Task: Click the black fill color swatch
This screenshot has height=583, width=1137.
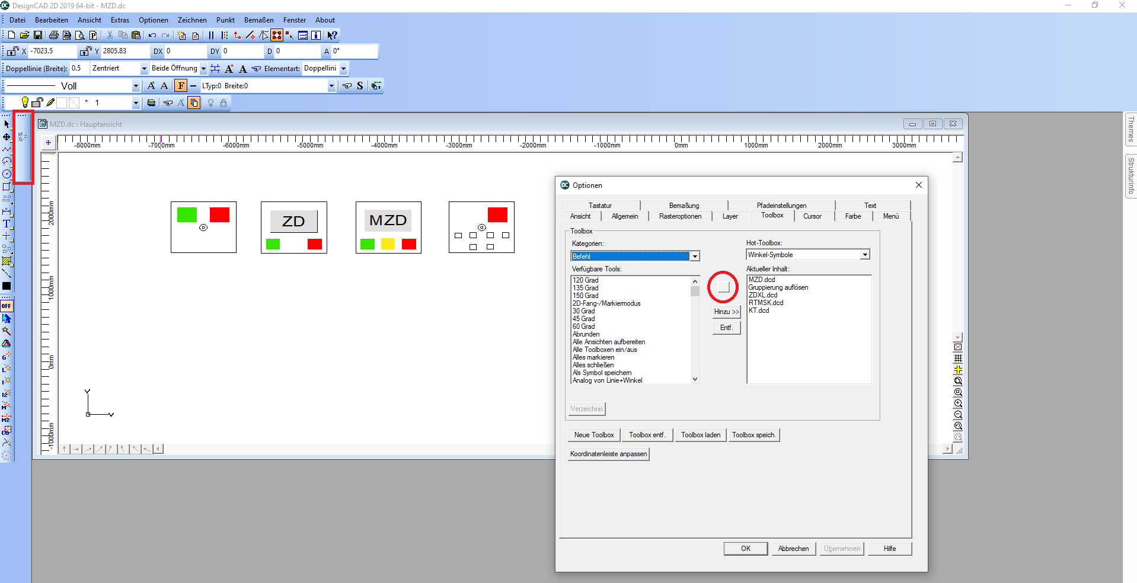Action: pyautogui.click(x=7, y=286)
